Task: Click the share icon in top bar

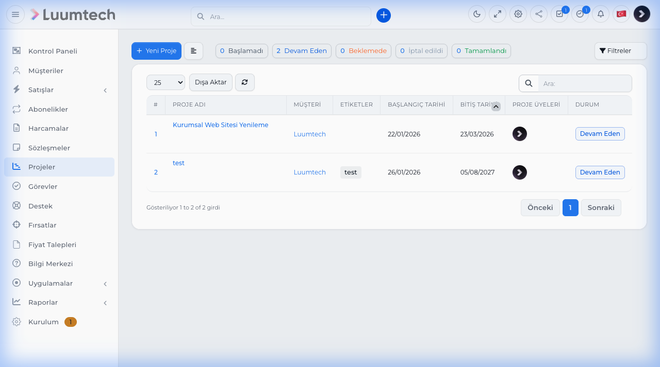Action: click(539, 14)
